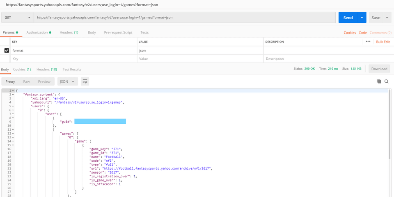Select the response Body tab
The height and width of the screenshot is (197, 394).
click(x=5, y=69)
